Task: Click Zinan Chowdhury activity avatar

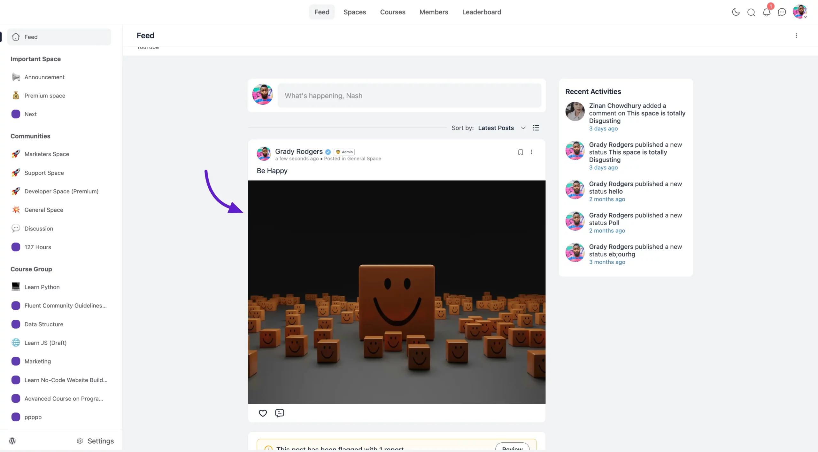Action: point(575,111)
